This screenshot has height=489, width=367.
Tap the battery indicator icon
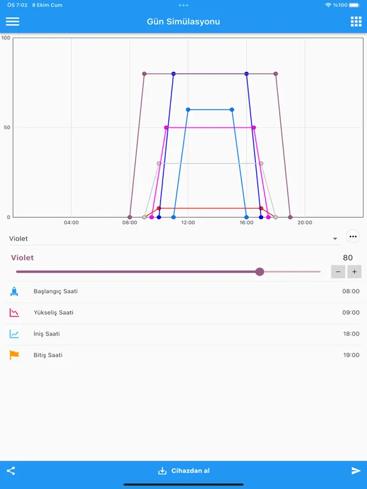(x=354, y=5)
